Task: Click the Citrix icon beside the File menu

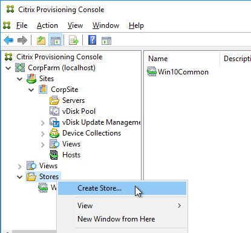Action: (x=7, y=25)
